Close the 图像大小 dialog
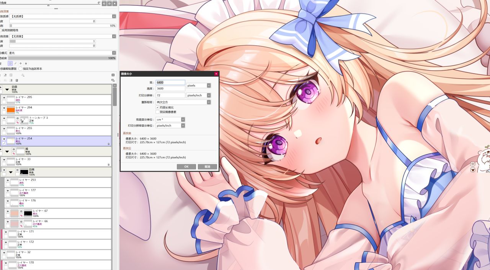This screenshot has height=270, width=490. coord(216,74)
